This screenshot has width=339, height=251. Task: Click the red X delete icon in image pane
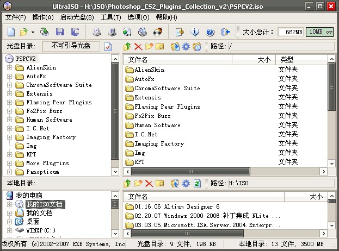(x=138, y=47)
